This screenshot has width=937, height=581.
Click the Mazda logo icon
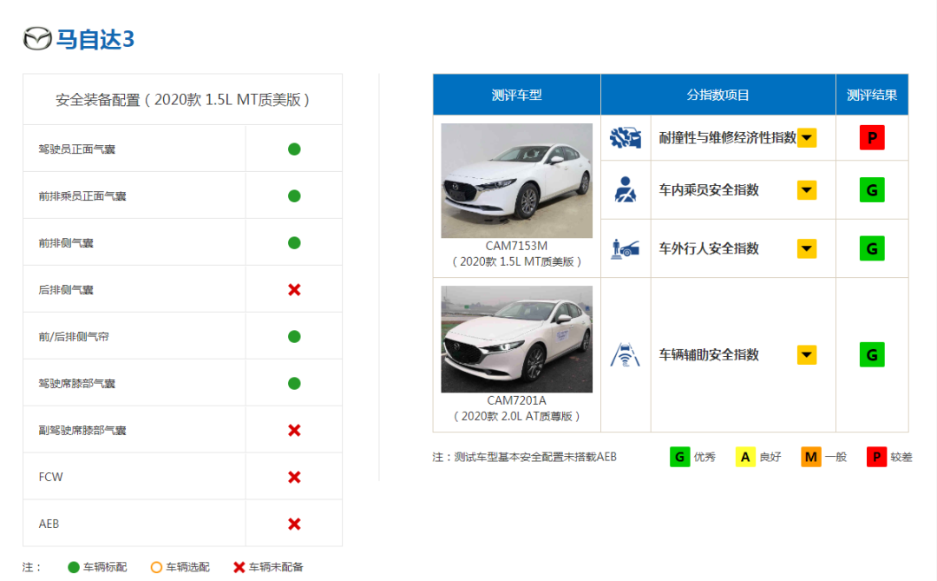pos(37,39)
